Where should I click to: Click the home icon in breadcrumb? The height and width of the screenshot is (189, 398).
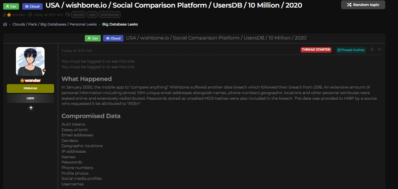tap(5, 24)
